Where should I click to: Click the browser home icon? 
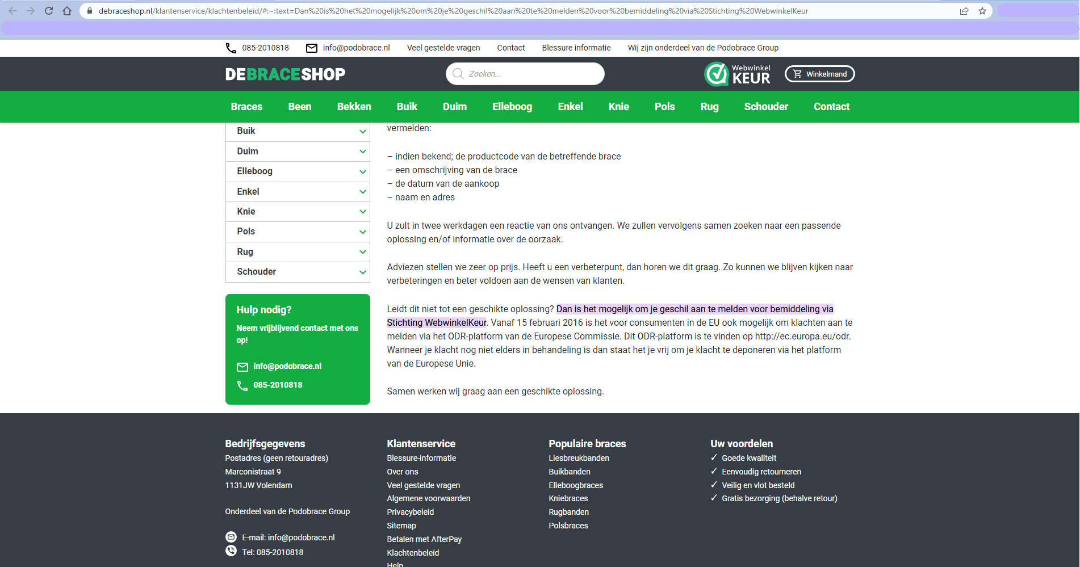pyautogui.click(x=67, y=11)
